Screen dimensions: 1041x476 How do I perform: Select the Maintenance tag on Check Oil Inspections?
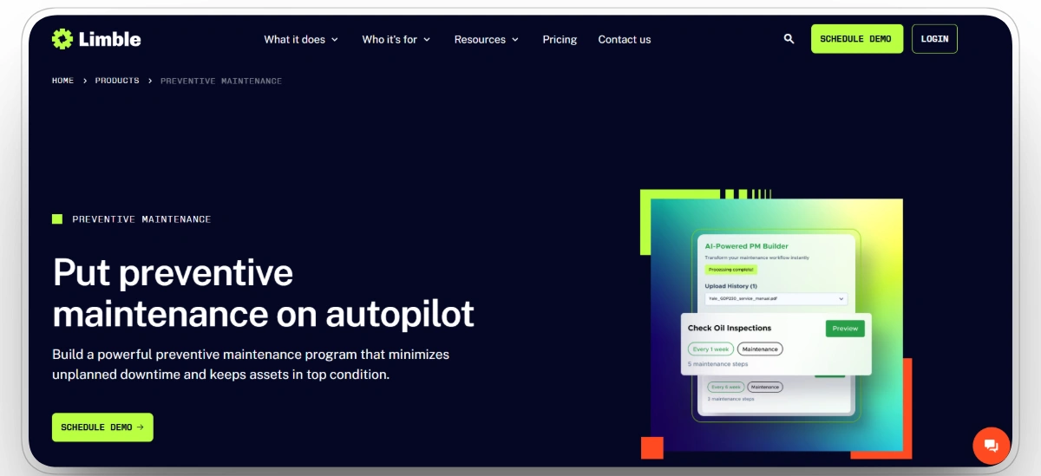click(760, 349)
